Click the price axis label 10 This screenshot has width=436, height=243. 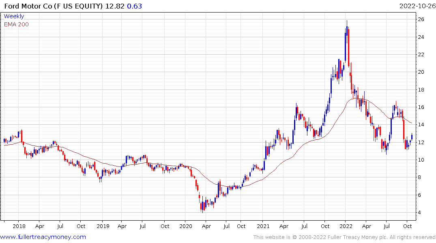(421, 160)
